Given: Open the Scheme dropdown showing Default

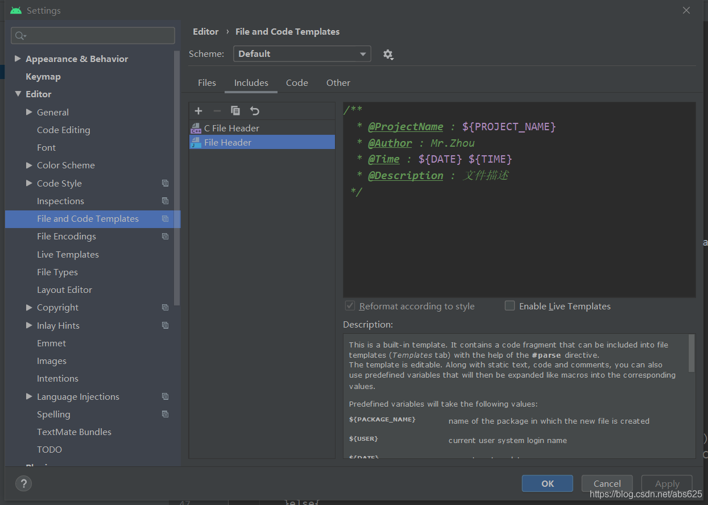Looking at the screenshot, I should tap(301, 54).
